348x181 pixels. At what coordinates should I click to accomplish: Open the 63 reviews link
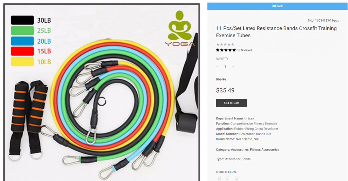coord(244,50)
